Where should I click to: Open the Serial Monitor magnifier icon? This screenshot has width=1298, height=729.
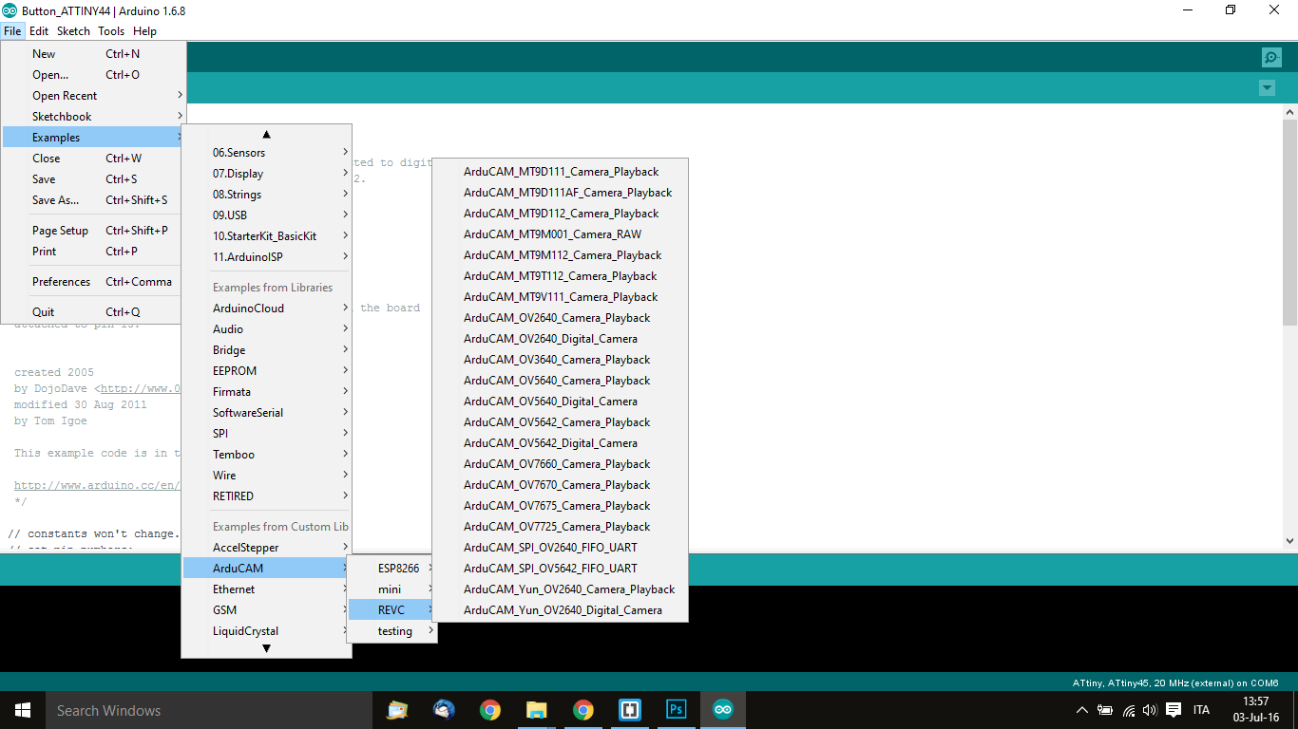pyautogui.click(x=1271, y=57)
